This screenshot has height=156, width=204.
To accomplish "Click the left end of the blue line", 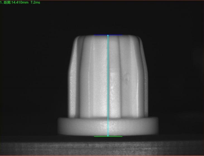I will click(94, 35).
